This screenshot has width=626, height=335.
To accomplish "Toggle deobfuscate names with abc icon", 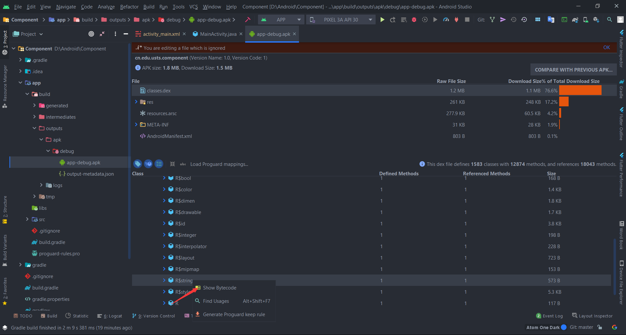I will 183,164.
